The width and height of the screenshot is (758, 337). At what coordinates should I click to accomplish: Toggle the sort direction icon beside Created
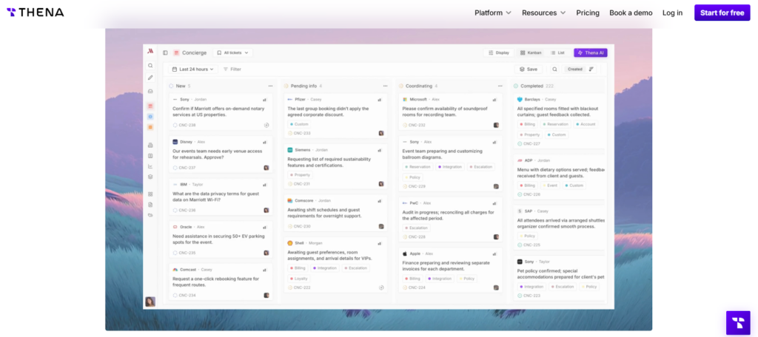pos(591,69)
